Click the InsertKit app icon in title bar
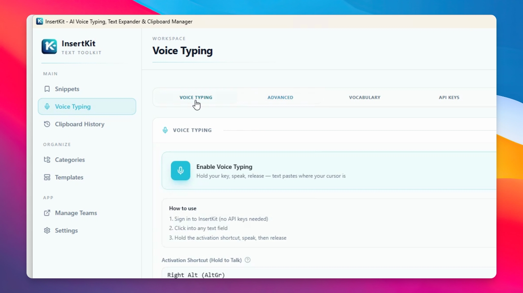Image resolution: width=523 pixels, height=293 pixels. click(x=40, y=22)
